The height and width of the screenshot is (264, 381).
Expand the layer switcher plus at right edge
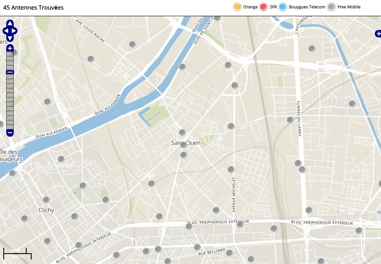[378, 33]
